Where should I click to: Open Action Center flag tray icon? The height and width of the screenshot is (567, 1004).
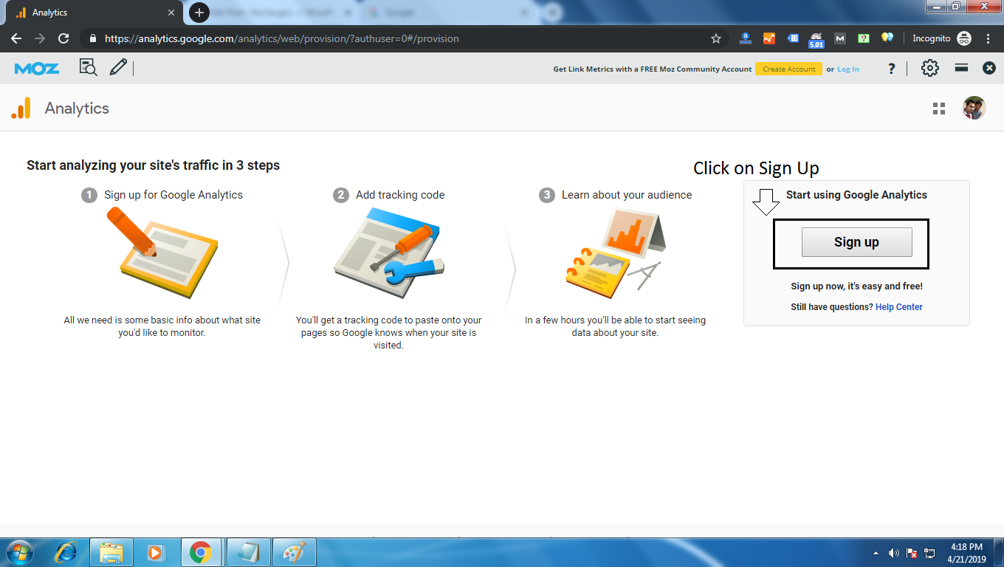tap(912, 553)
